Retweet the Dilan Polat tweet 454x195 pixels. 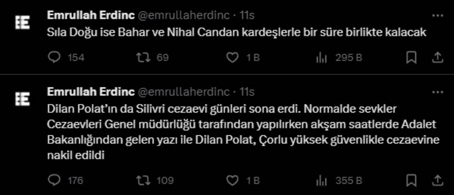point(143,180)
